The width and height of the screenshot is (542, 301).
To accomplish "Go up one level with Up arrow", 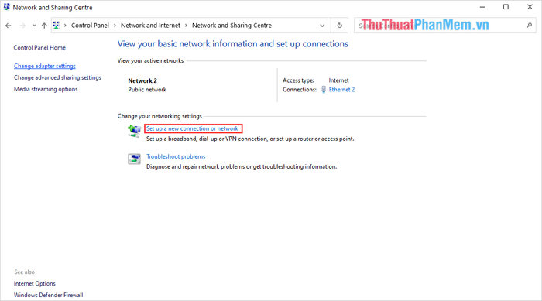I will click(44, 26).
